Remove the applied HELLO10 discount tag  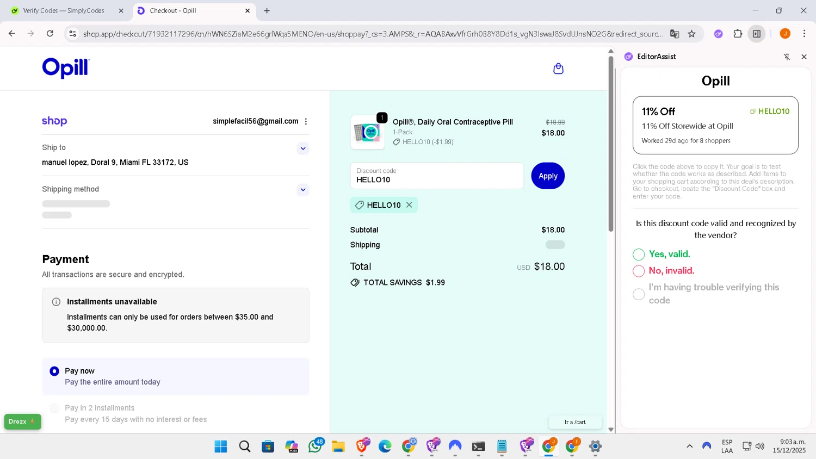point(409,205)
